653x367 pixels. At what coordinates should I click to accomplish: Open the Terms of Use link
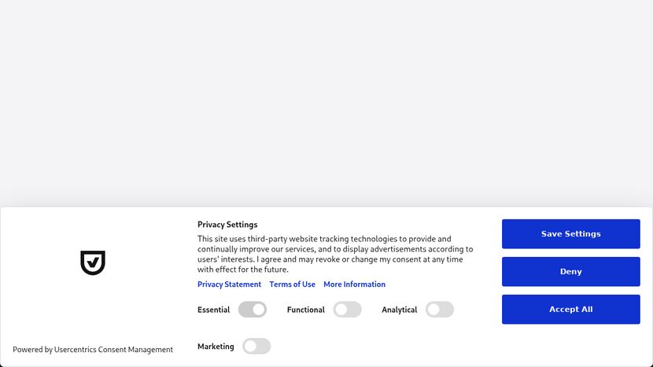click(x=292, y=284)
